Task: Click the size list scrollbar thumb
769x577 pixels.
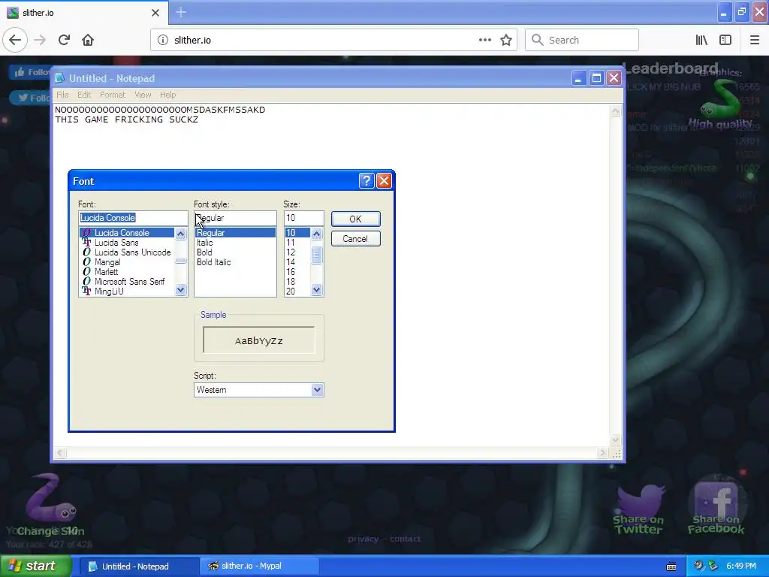Action: [x=316, y=255]
